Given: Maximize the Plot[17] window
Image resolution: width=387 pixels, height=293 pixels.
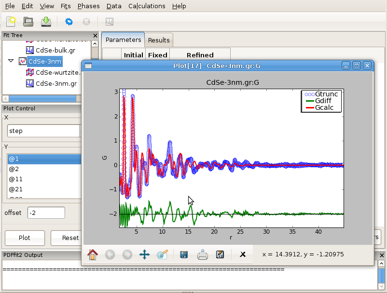Looking at the screenshot, I should (357, 66).
